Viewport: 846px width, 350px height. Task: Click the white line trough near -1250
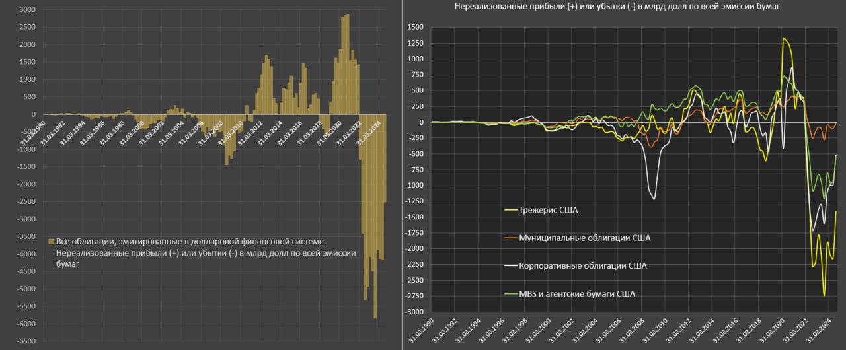click(x=654, y=197)
